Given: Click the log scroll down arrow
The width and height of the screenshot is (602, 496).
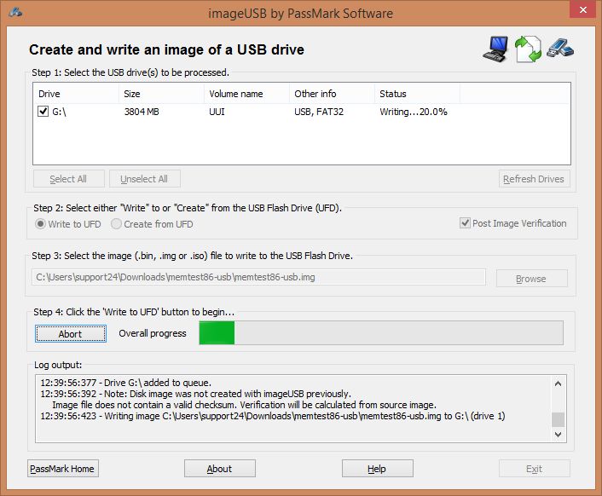Looking at the screenshot, I should click(x=558, y=435).
